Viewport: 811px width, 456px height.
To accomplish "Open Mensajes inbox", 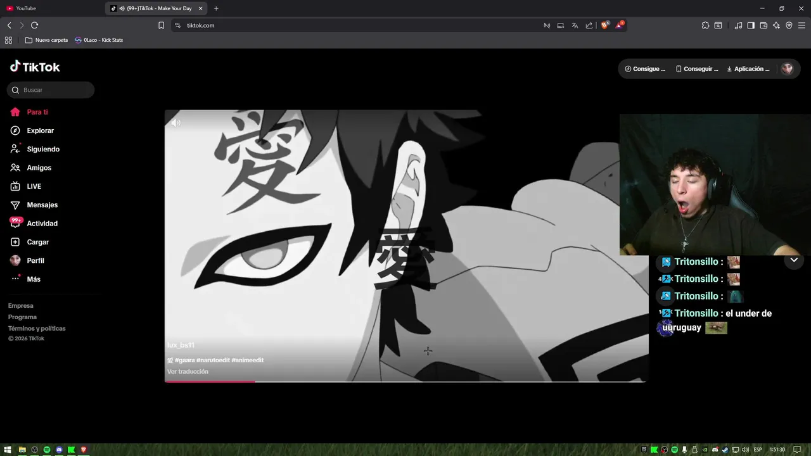I will click(34, 205).
